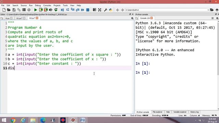Open the Source menu

[x=24, y=5]
